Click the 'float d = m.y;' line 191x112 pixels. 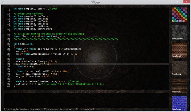click(x=25, y=66)
